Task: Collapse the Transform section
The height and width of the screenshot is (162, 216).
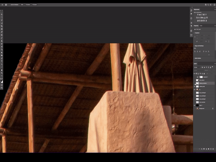Action: [194, 33]
